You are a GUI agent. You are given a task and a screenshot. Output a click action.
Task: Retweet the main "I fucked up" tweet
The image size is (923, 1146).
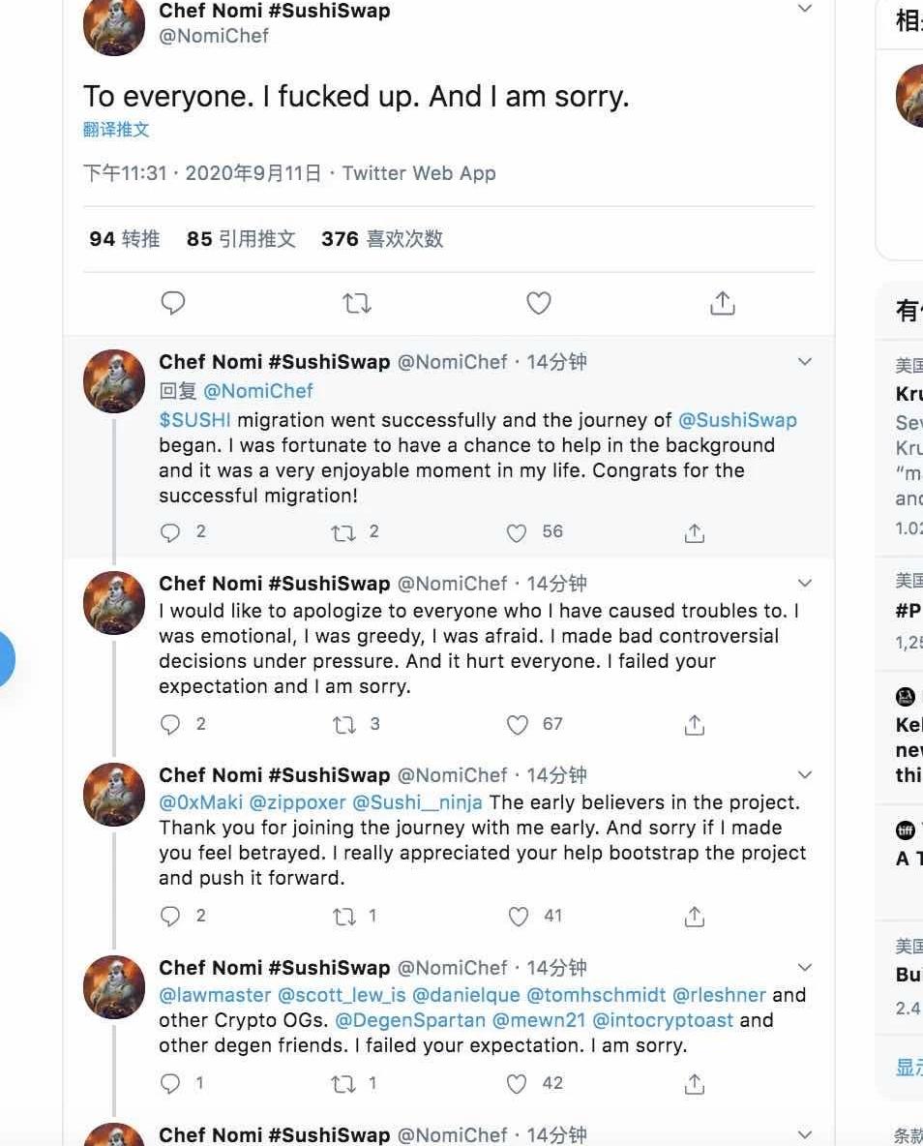(357, 303)
